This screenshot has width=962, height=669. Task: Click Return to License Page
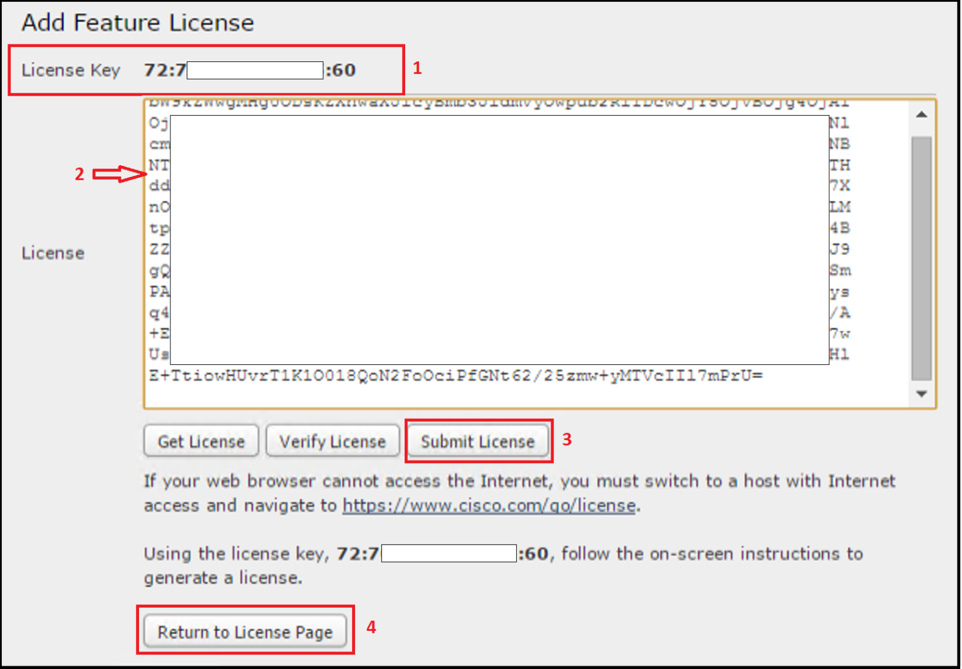click(245, 631)
